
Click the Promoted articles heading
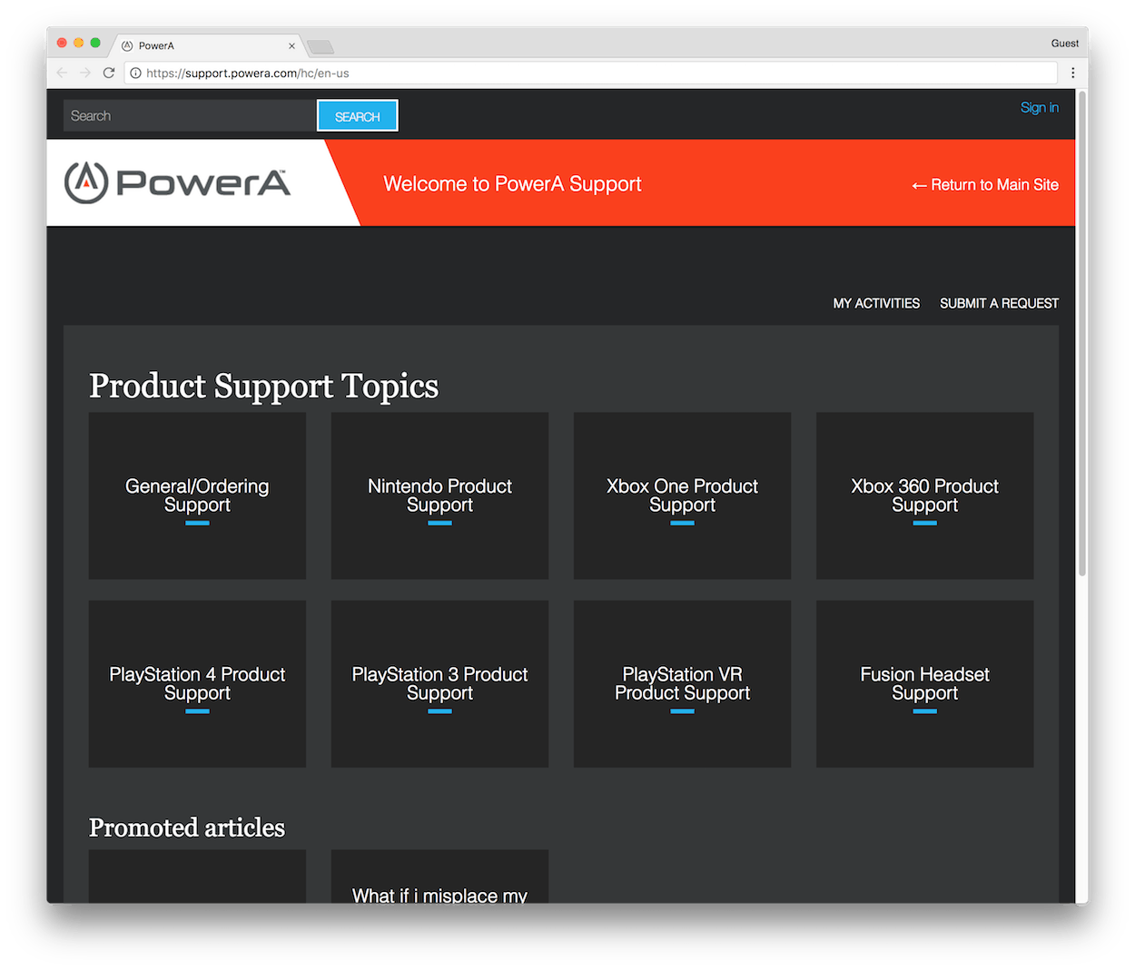pos(187,828)
